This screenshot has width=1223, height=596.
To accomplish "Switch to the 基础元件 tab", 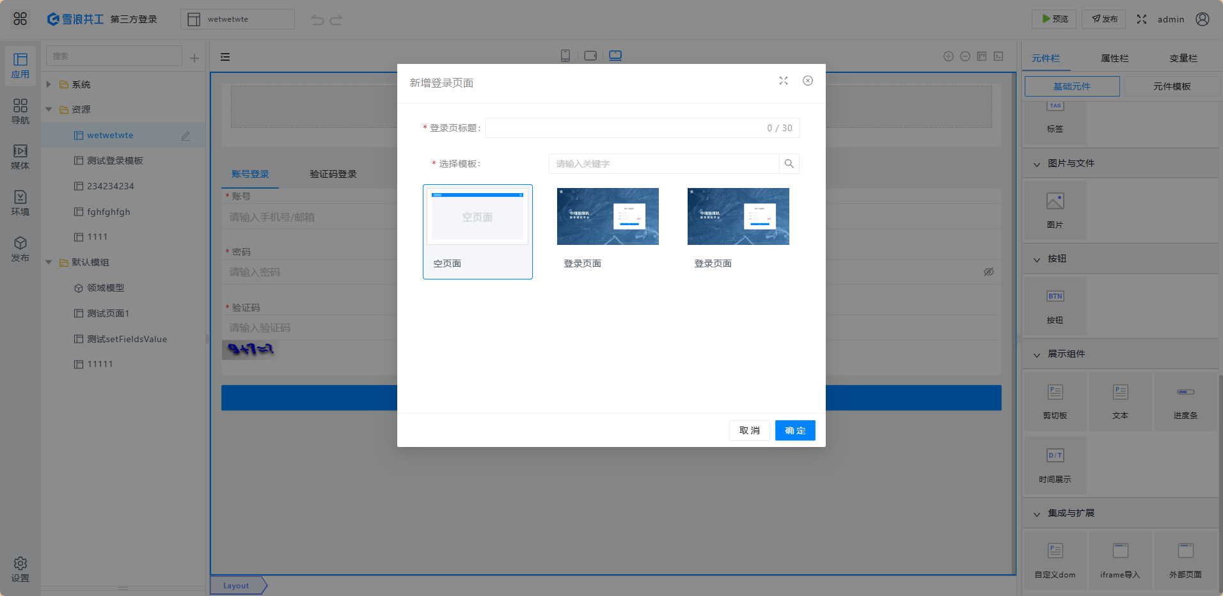I will coord(1072,86).
